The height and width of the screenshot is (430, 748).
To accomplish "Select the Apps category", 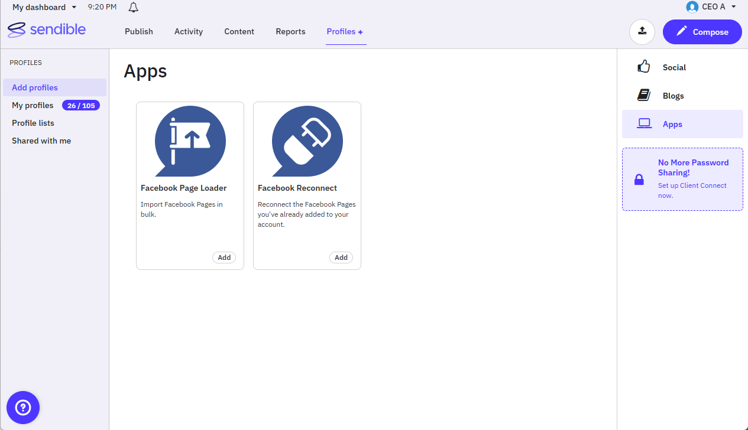I will click(682, 124).
